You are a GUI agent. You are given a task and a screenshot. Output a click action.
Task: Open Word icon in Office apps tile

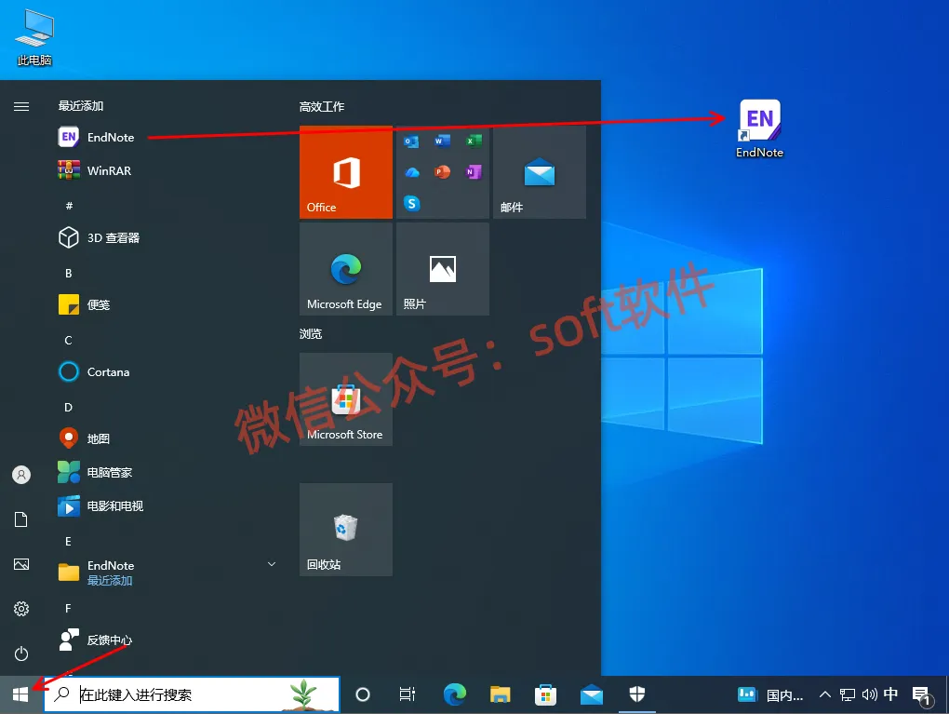point(443,141)
